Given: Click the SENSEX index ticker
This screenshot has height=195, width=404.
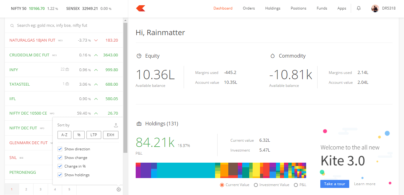Looking at the screenshot, I should coord(89,9).
